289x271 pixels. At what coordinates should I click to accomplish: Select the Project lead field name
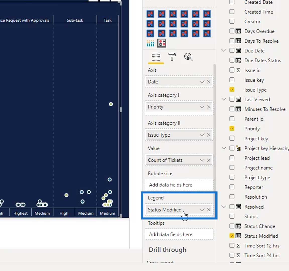(x=257, y=158)
